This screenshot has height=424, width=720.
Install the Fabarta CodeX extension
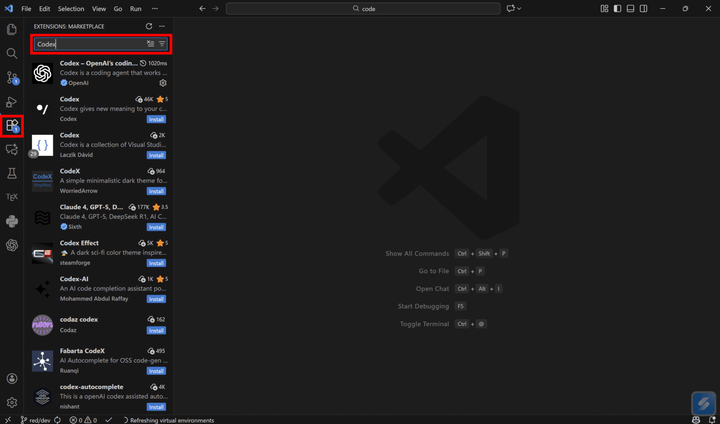click(x=156, y=371)
